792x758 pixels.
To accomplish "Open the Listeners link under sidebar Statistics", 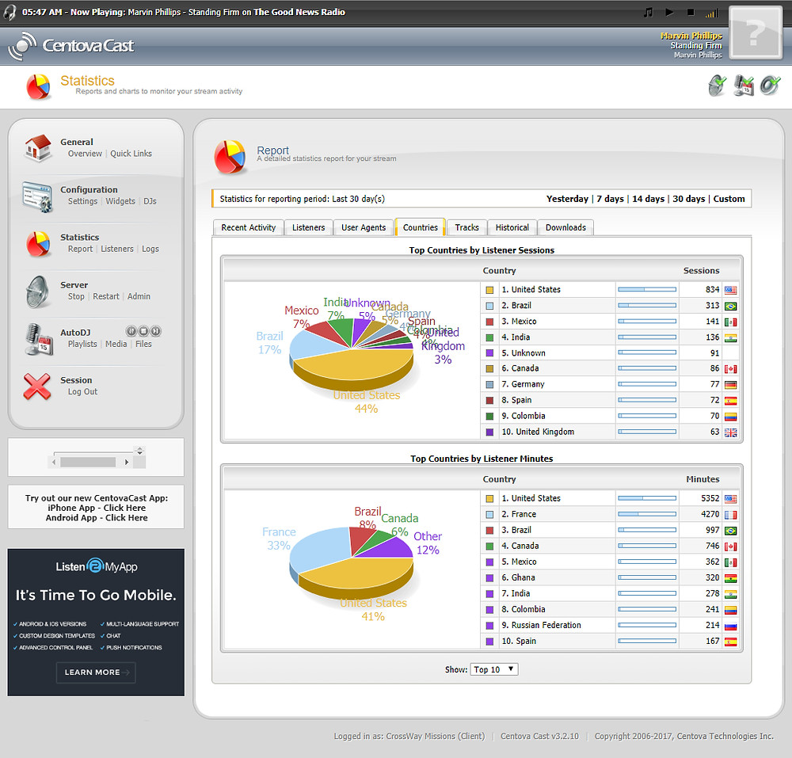I will tap(117, 249).
